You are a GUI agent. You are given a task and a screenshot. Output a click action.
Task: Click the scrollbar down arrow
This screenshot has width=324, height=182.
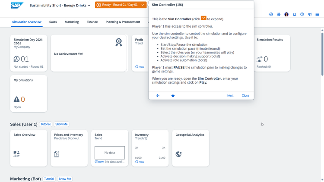322,180
